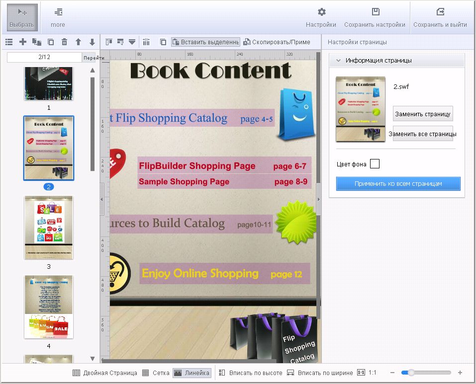Click the distribute columns icon

coord(146,42)
